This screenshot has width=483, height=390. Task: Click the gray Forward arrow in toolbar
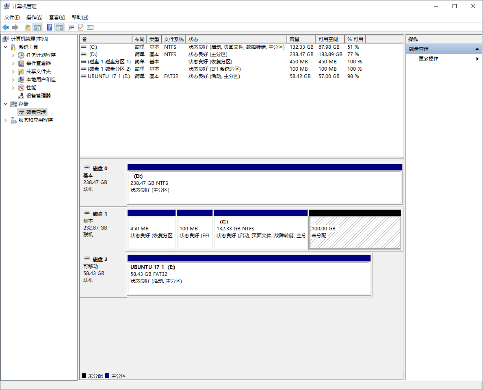pos(15,27)
